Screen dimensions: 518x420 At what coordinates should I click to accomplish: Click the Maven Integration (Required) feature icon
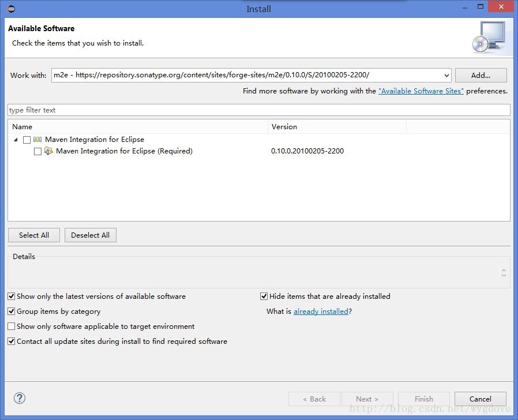pos(48,151)
